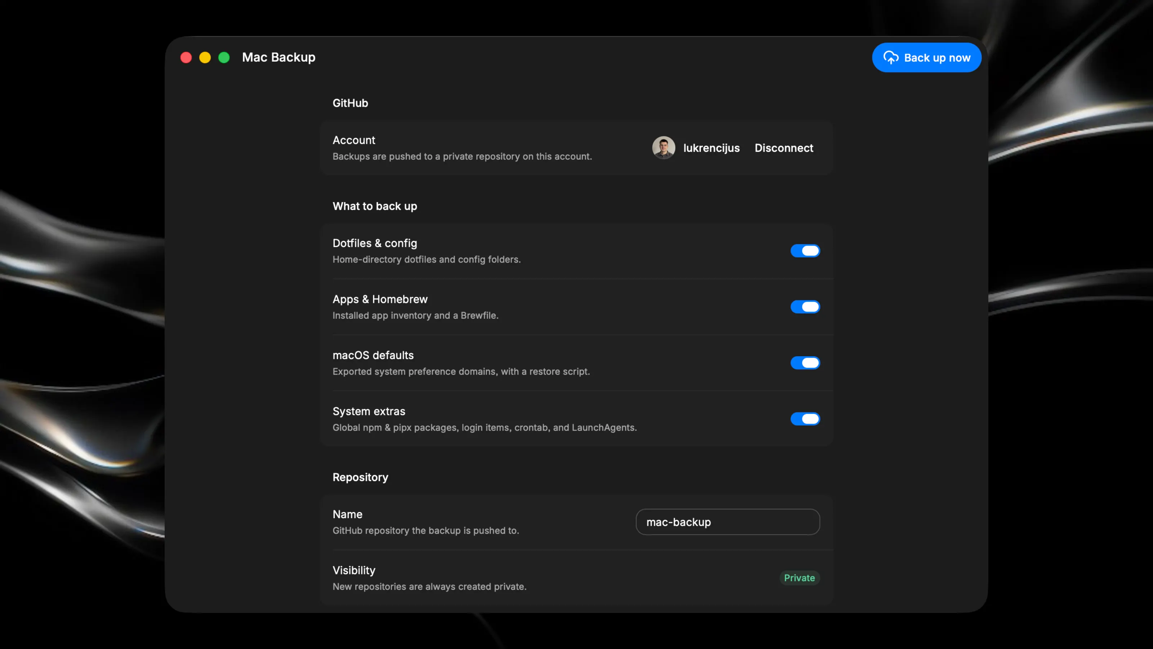Click the Back up now button
This screenshot has height=649, width=1153.
pos(926,57)
